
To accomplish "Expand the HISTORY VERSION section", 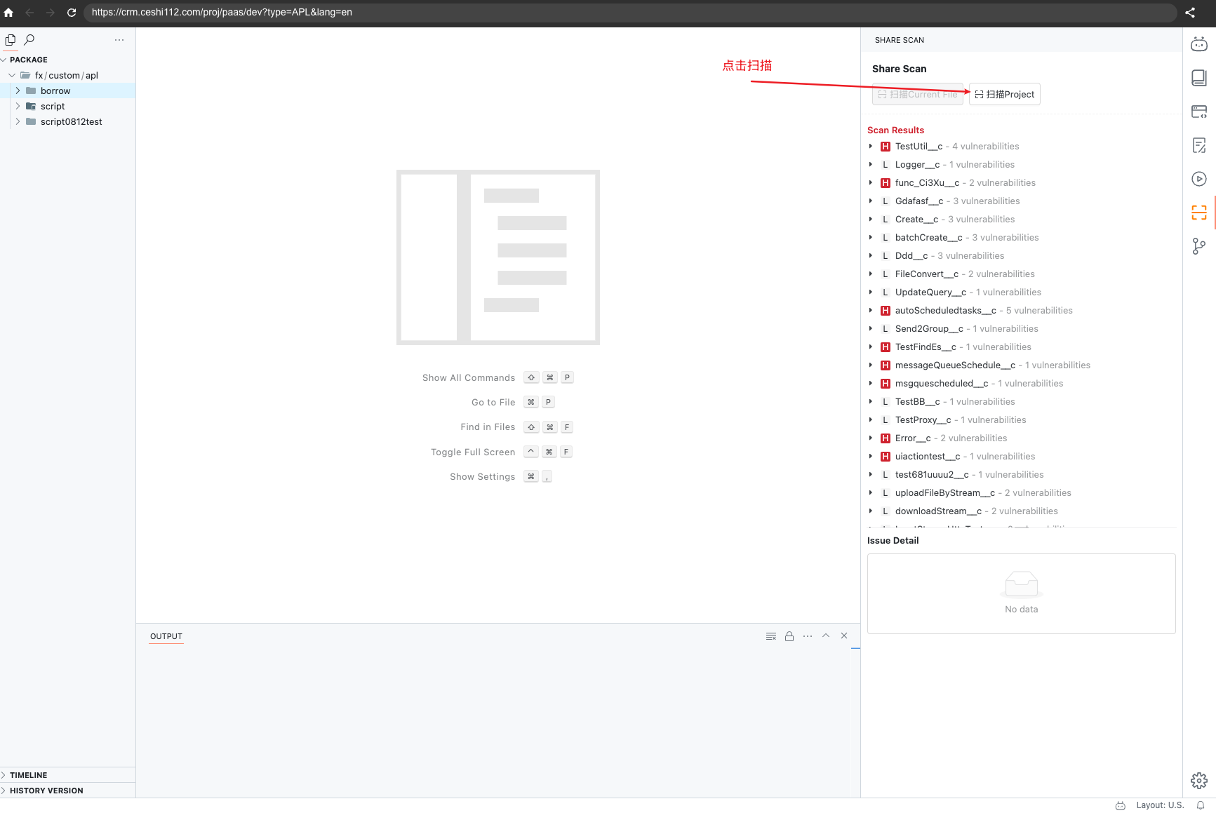I will (x=46, y=791).
